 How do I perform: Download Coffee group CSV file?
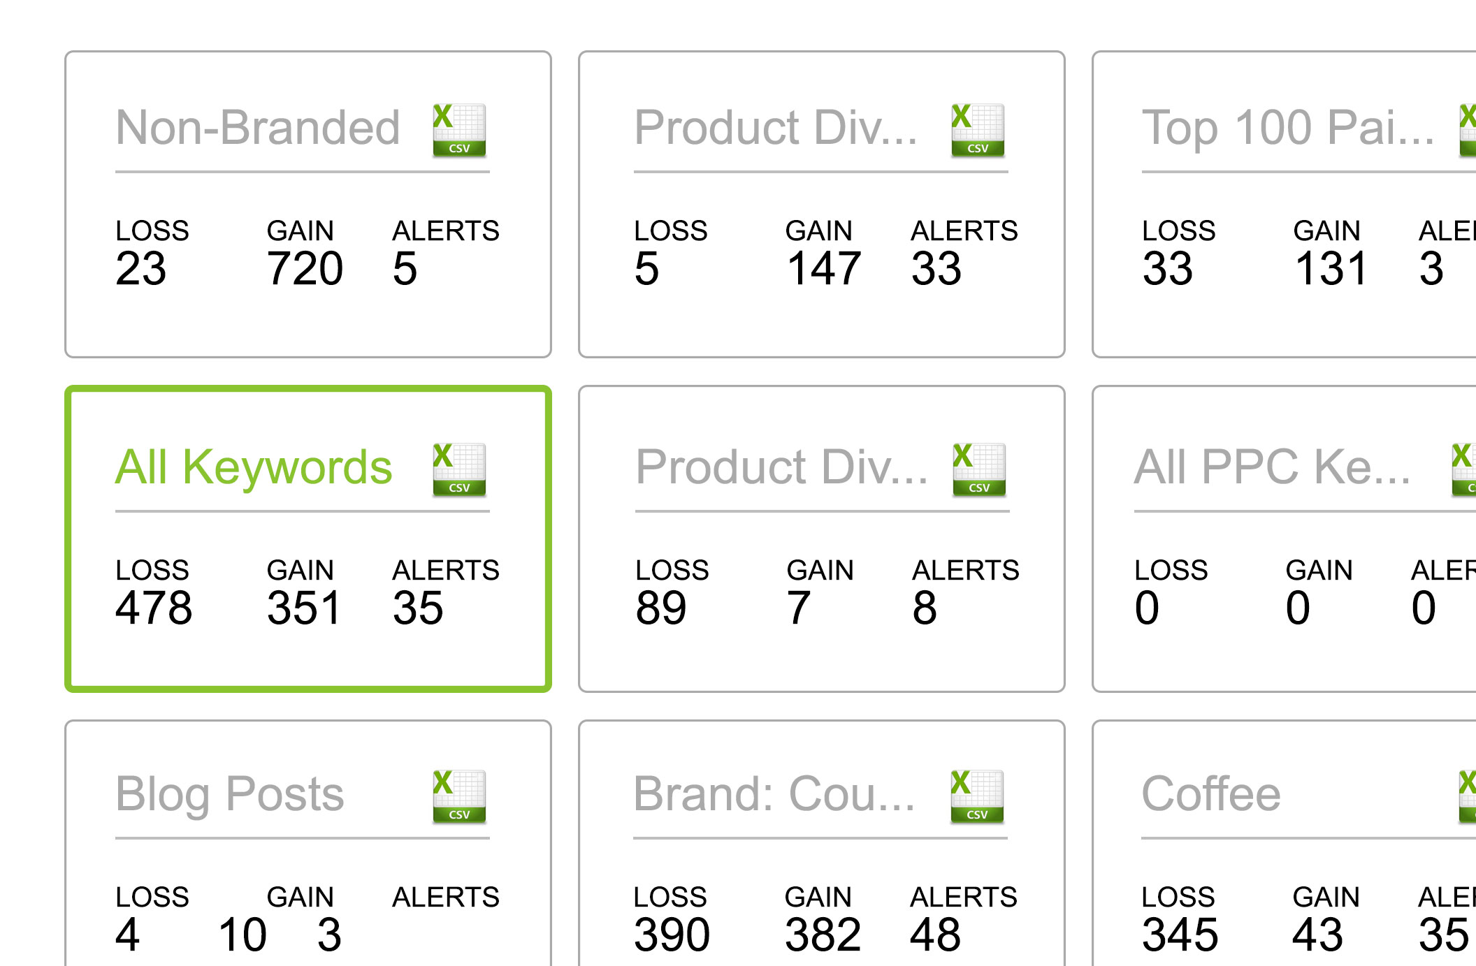[x=1468, y=796]
